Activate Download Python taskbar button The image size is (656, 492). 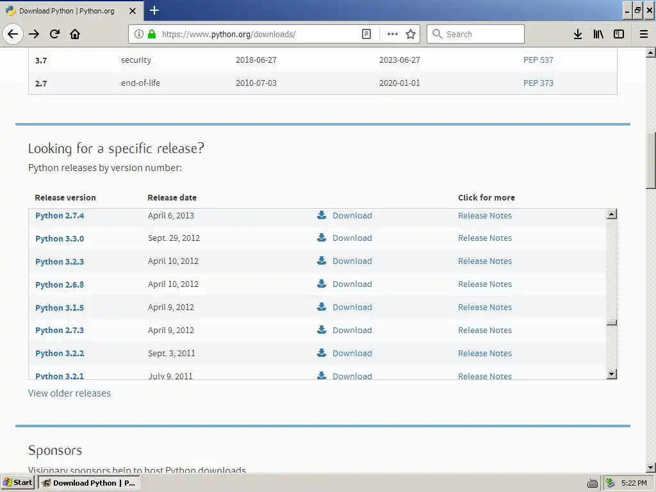[88, 483]
